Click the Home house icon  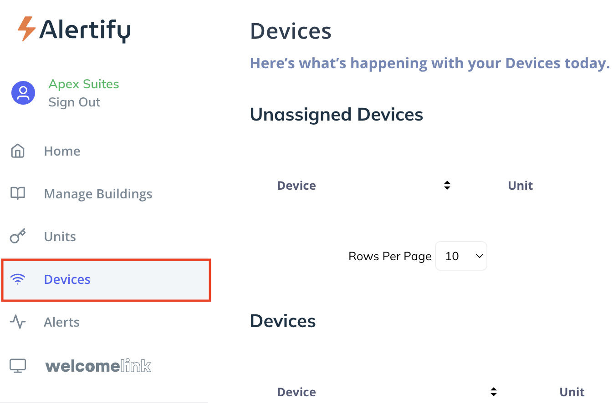[18, 151]
